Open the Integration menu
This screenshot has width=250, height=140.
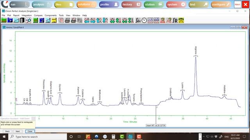[27, 16]
